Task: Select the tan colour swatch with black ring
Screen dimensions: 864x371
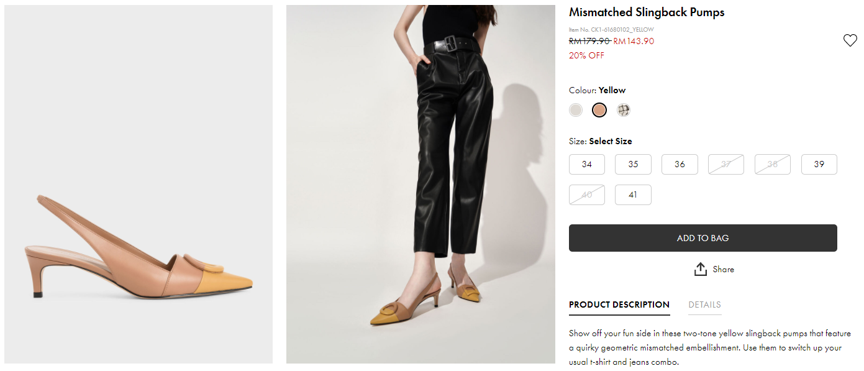Action: (x=599, y=110)
